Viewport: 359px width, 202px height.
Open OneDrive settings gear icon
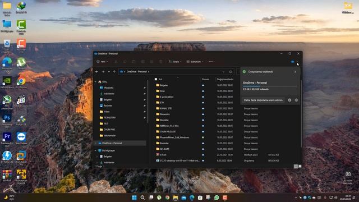296,100
